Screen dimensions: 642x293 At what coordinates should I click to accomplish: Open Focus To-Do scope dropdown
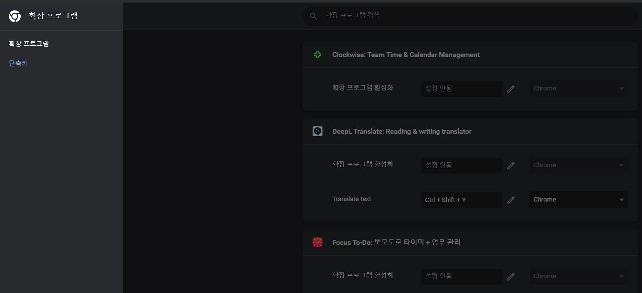(579, 276)
